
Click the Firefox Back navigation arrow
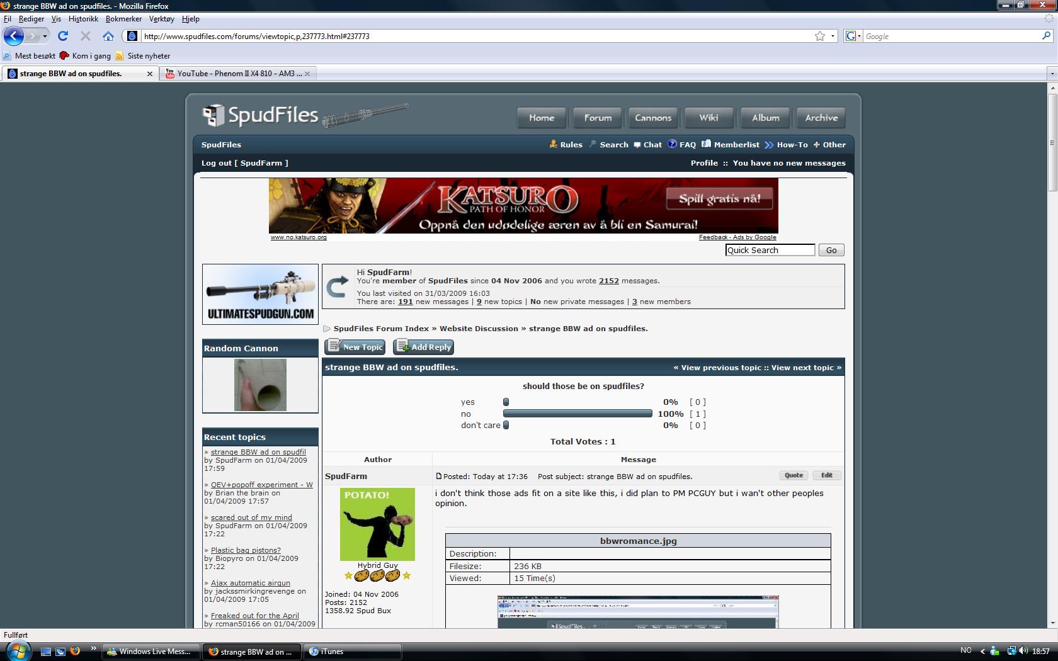[x=14, y=36]
